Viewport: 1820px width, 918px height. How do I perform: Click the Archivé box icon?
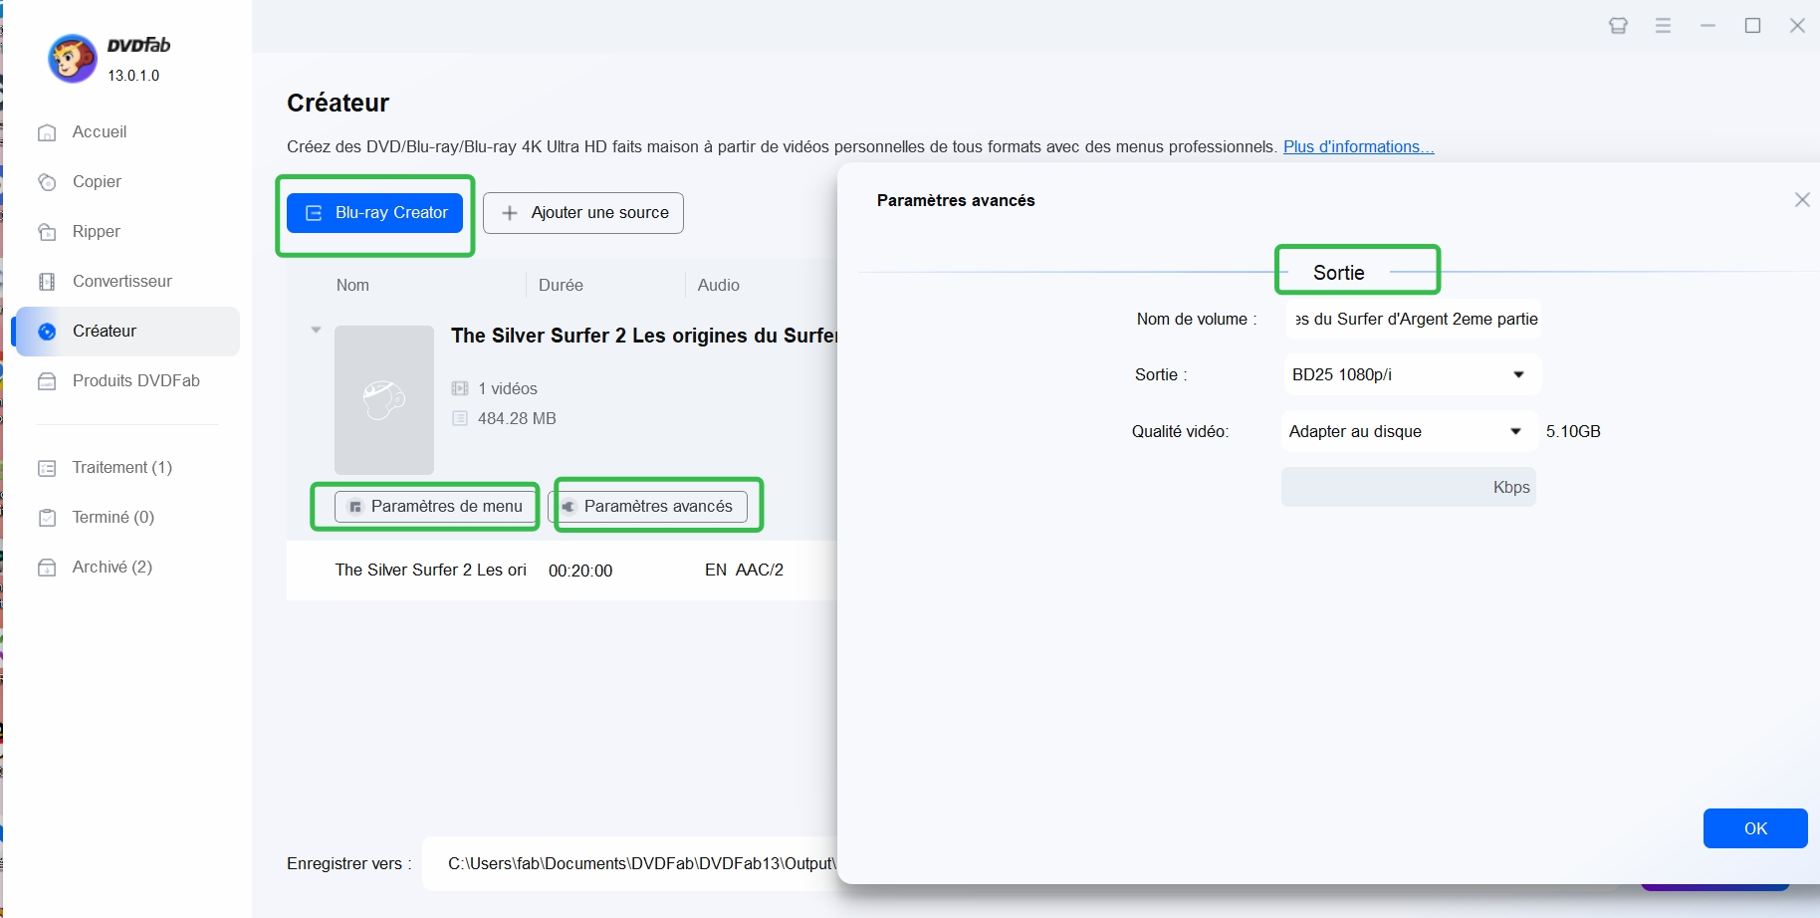(47, 568)
